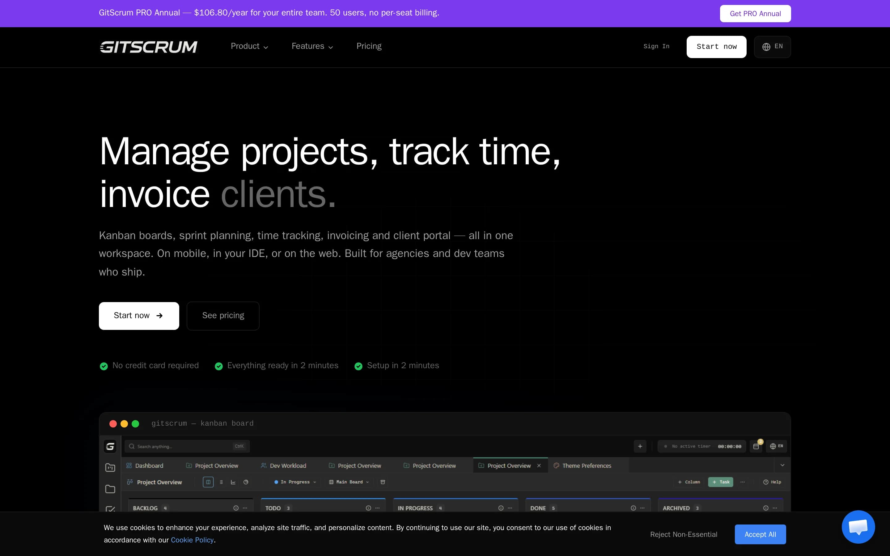Click the BACKLOG column count 4
The height and width of the screenshot is (556, 890).
(165, 508)
